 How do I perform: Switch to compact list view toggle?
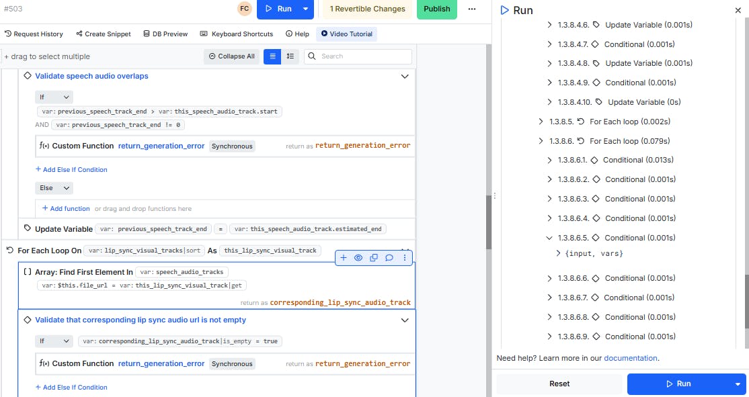[272, 56]
